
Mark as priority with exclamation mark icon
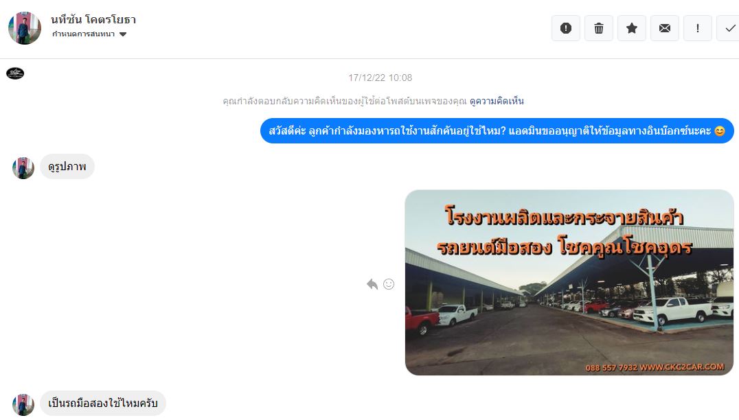coord(698,28)
